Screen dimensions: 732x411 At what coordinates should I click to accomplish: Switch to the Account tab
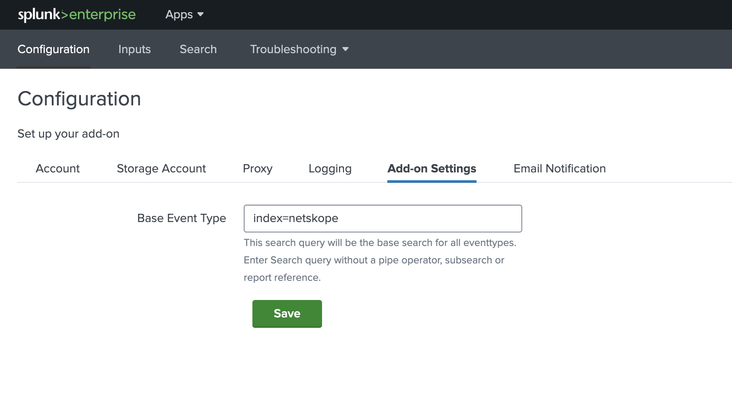(58, 168)
